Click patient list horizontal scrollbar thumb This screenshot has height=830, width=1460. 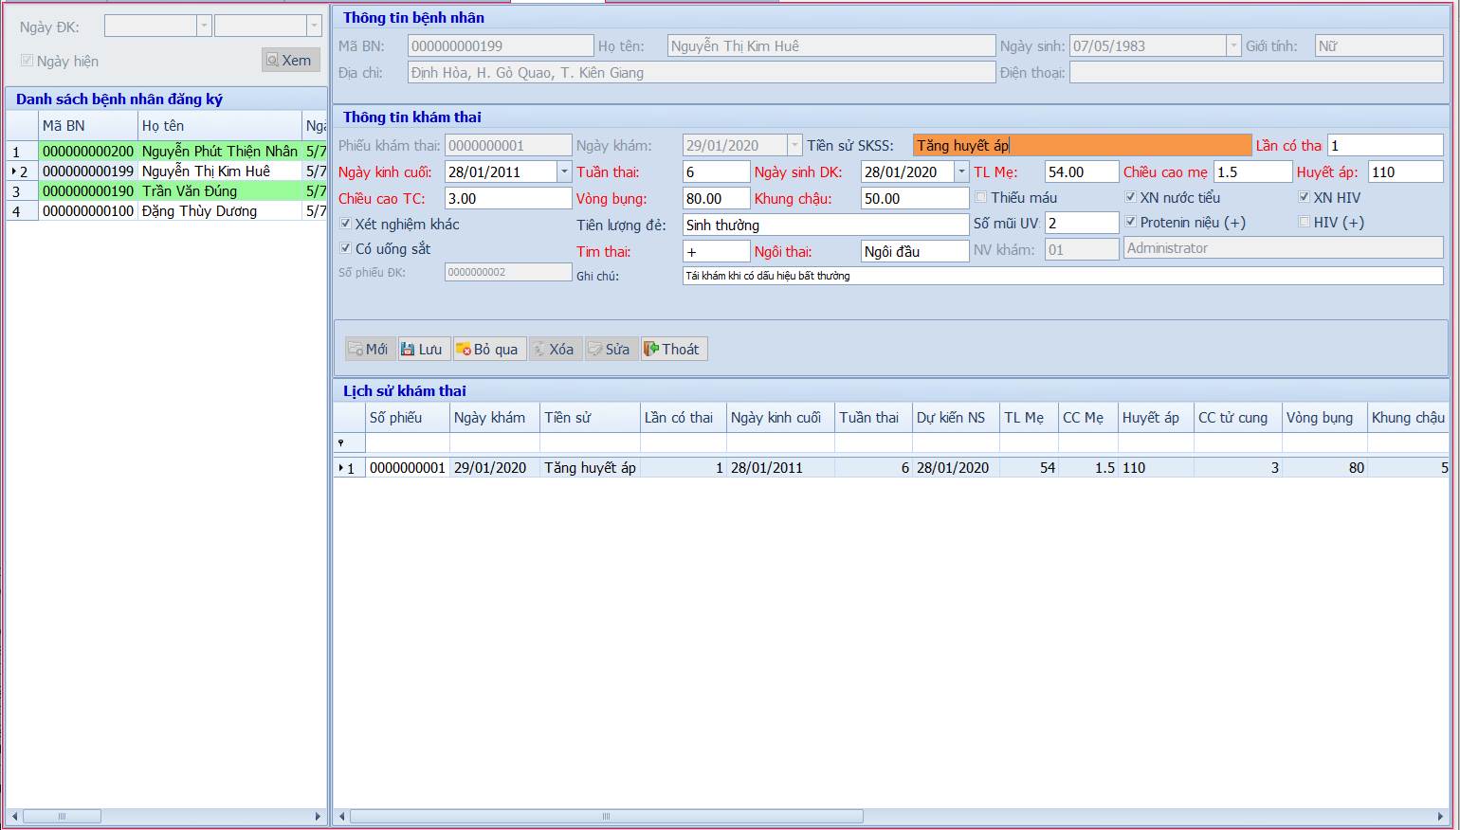click(x=62, y=816)
